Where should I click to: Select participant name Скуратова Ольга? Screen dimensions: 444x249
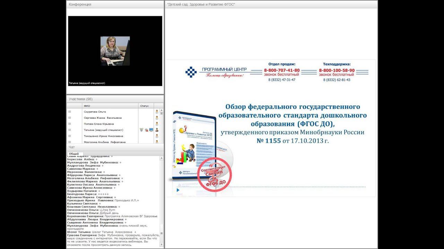click(x=95, y=112)
